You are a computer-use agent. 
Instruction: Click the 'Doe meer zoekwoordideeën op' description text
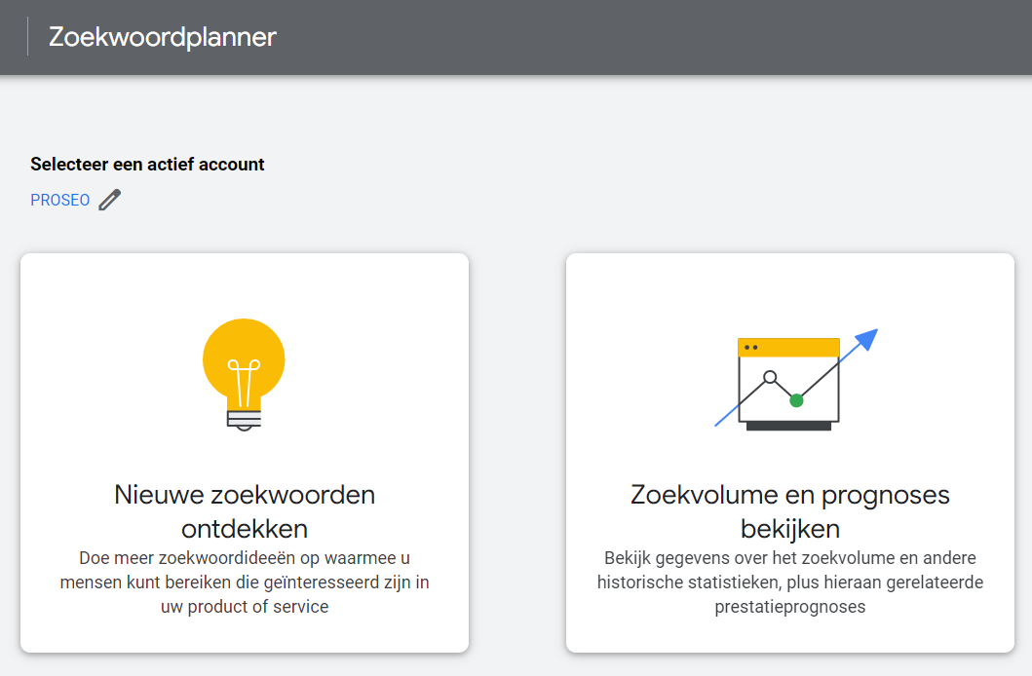click(x=245, y=582)
